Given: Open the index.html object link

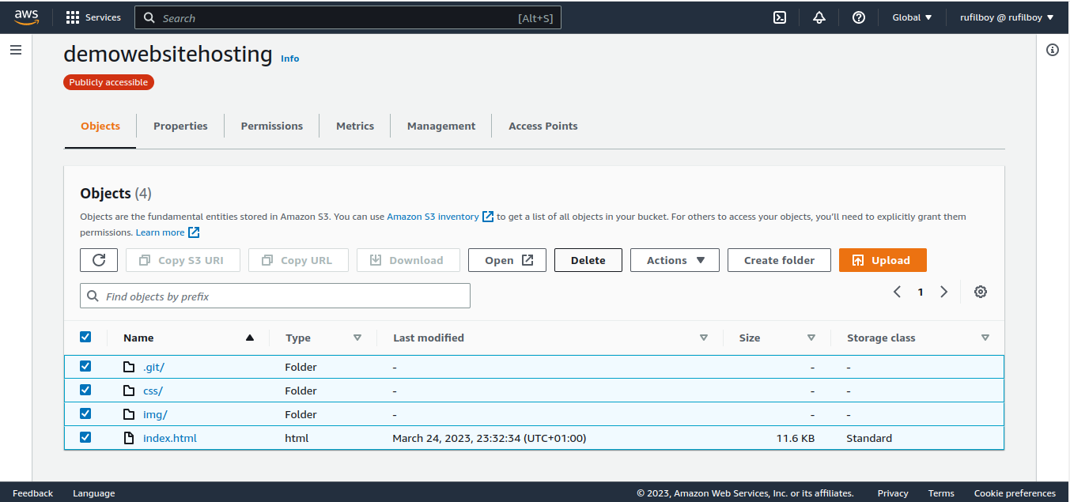Looking at the screenshot, I should pos(170,438).
